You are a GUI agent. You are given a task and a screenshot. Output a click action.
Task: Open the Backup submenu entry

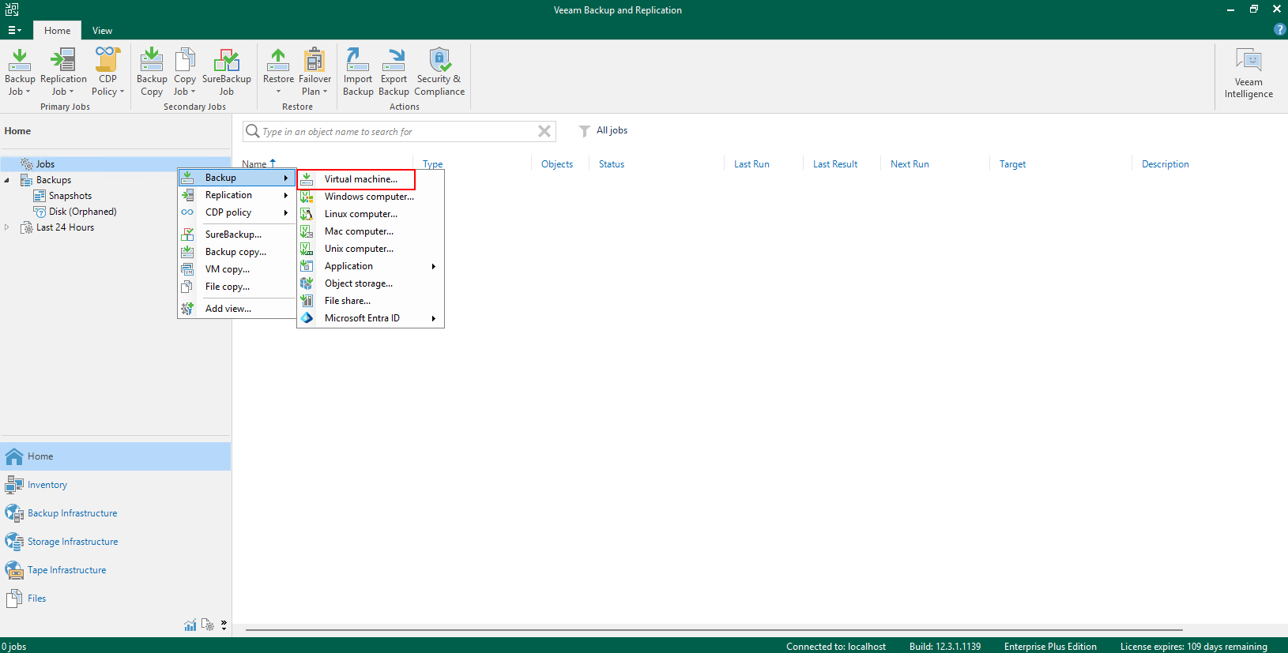tap(237, 178)
